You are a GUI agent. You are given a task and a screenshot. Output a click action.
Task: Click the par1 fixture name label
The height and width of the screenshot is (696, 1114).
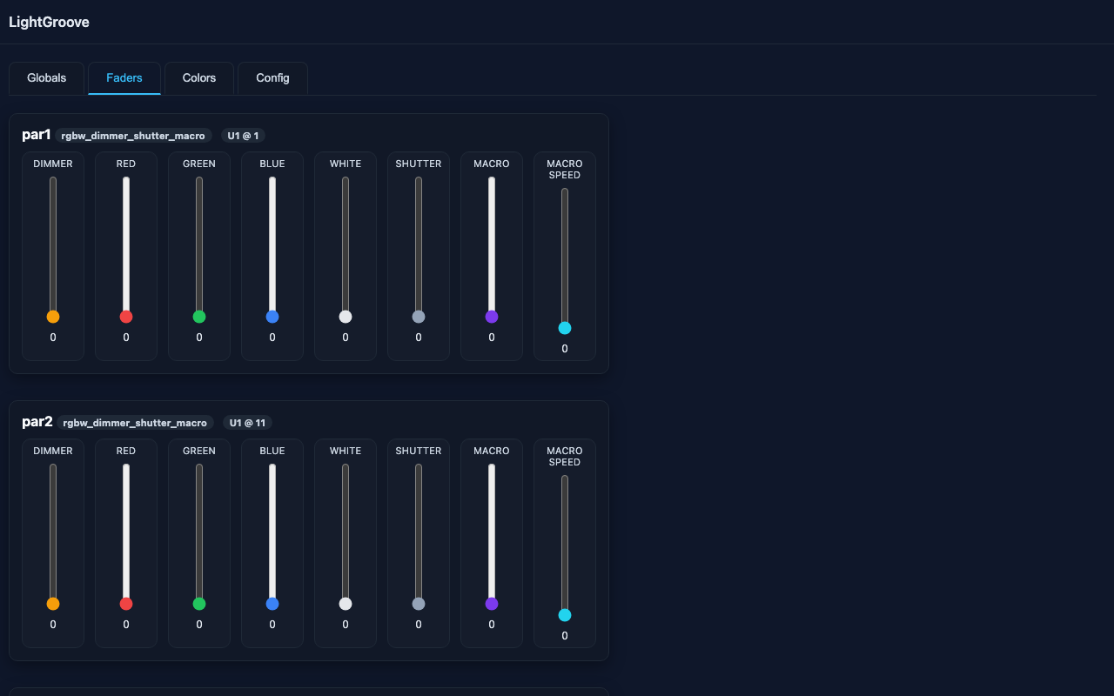coord(37,135)
